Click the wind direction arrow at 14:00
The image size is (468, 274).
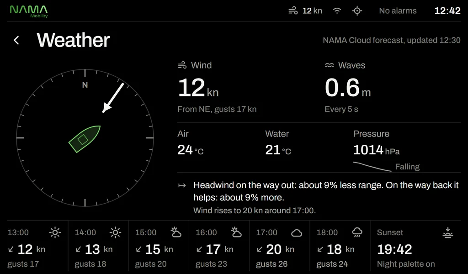click(78, 249)
